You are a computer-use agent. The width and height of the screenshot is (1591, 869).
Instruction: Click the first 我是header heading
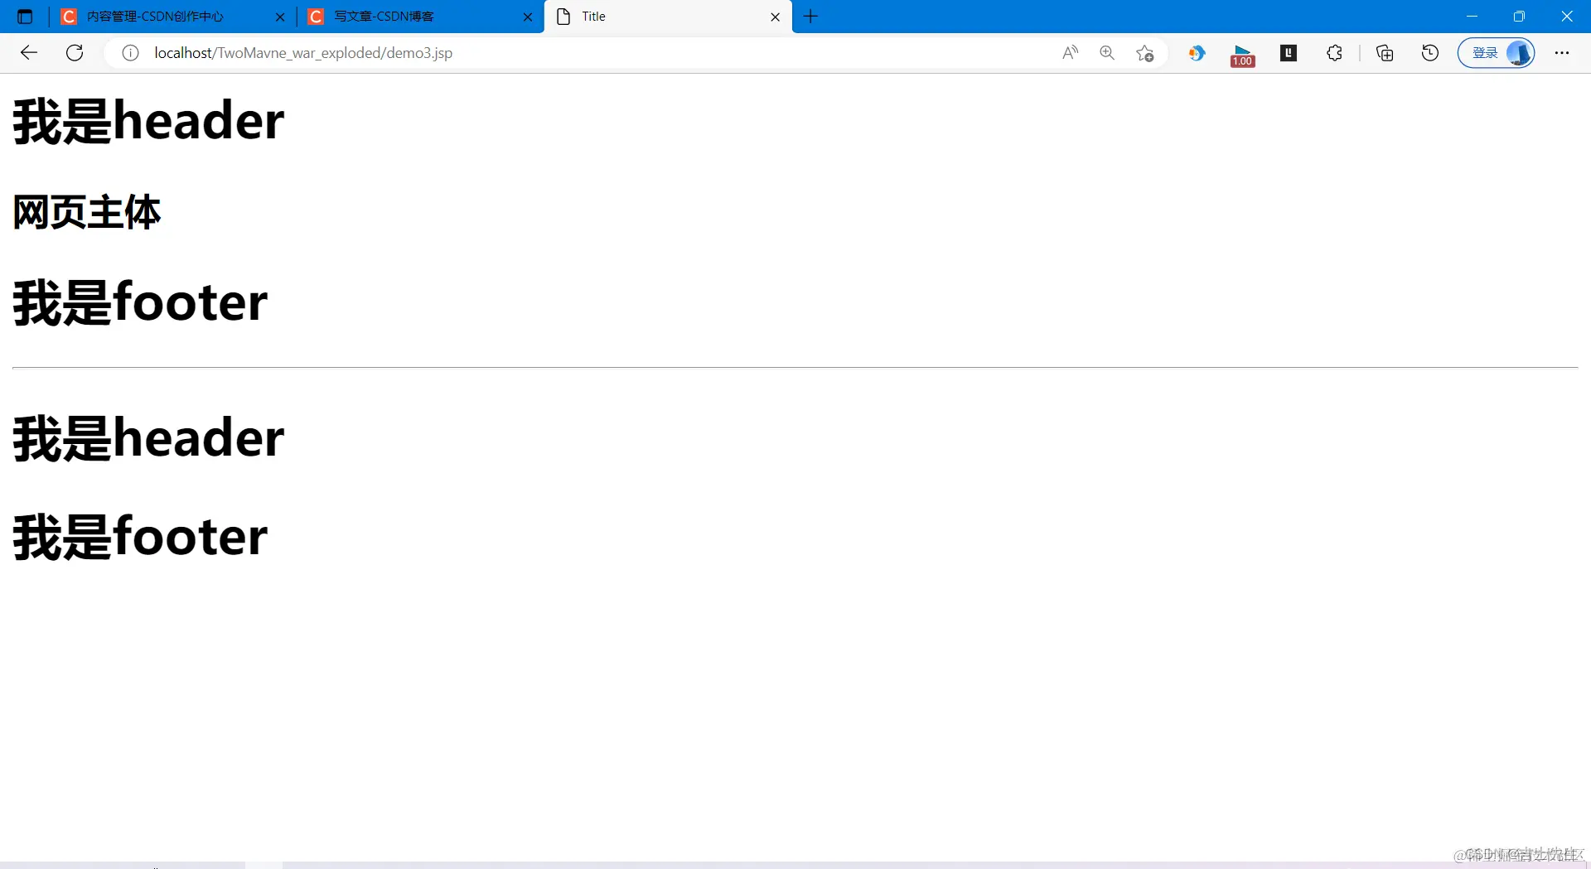(x=148, y=122)
